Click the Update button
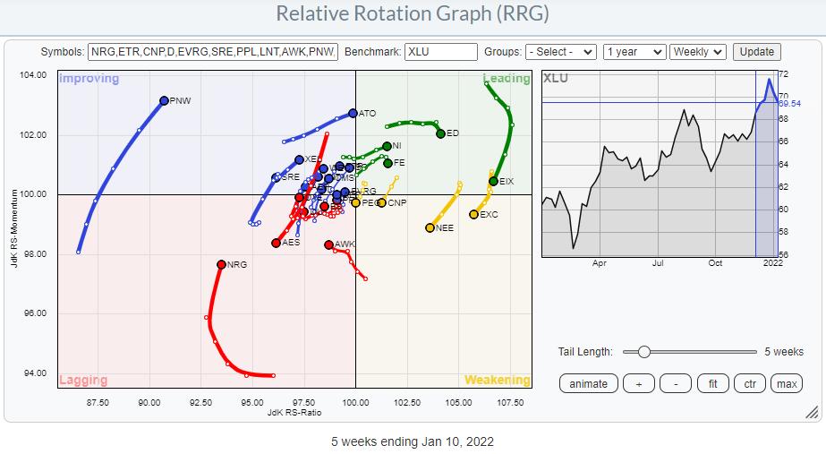The height and width of the screenshot is (454, 826). (x=756, y=52)
